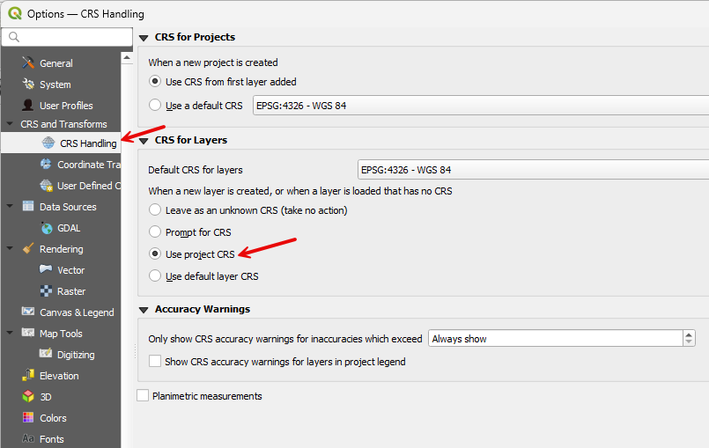
Task: Click the General wrench icon in sidebar
Action: click(x=28, y=63)
